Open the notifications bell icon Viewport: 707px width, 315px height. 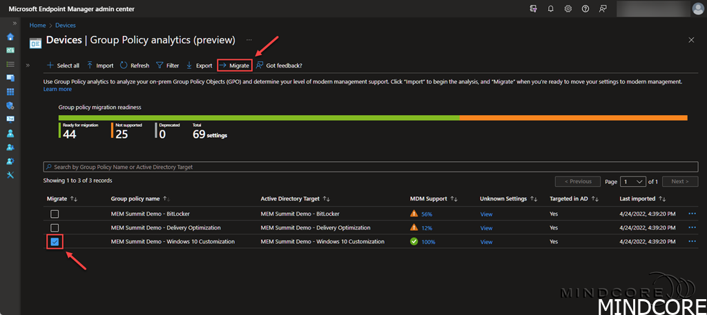coord(550,9)
